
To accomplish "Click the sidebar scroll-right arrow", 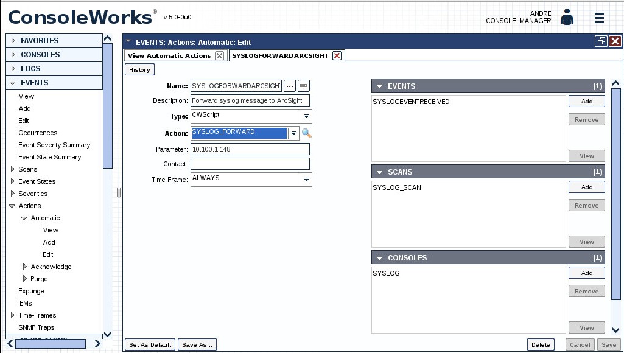I will tap(98, 343).
